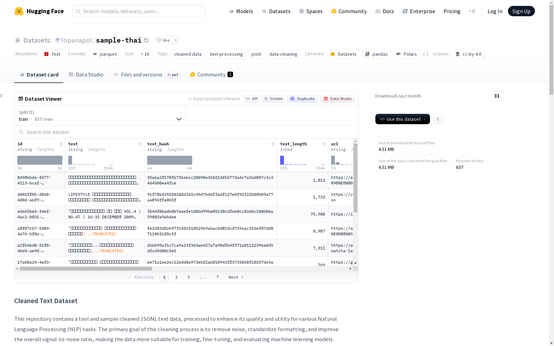The height and width of the screenshot is (346, 554).
Task: Toggle the left sidebar menu icon
Action: point(2,95)
